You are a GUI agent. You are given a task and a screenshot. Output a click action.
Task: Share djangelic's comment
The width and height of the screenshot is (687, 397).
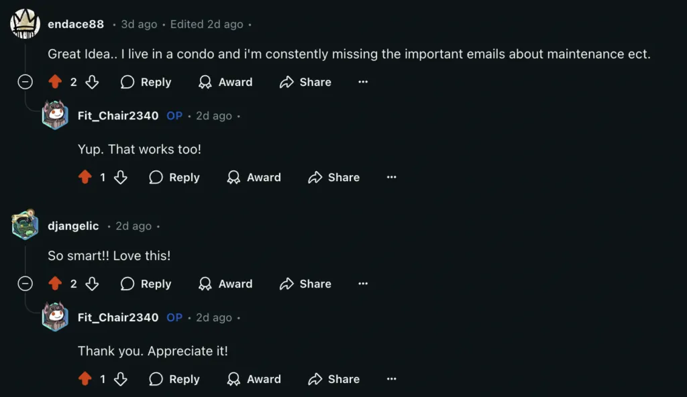point(306,284)
